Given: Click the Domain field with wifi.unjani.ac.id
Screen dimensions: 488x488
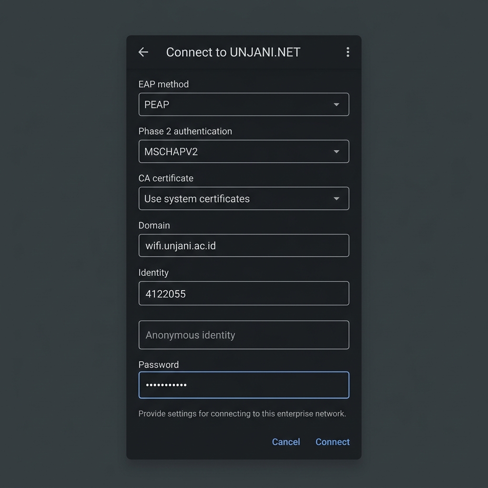Looking at the screenshot, I should (x=244, y=245).
